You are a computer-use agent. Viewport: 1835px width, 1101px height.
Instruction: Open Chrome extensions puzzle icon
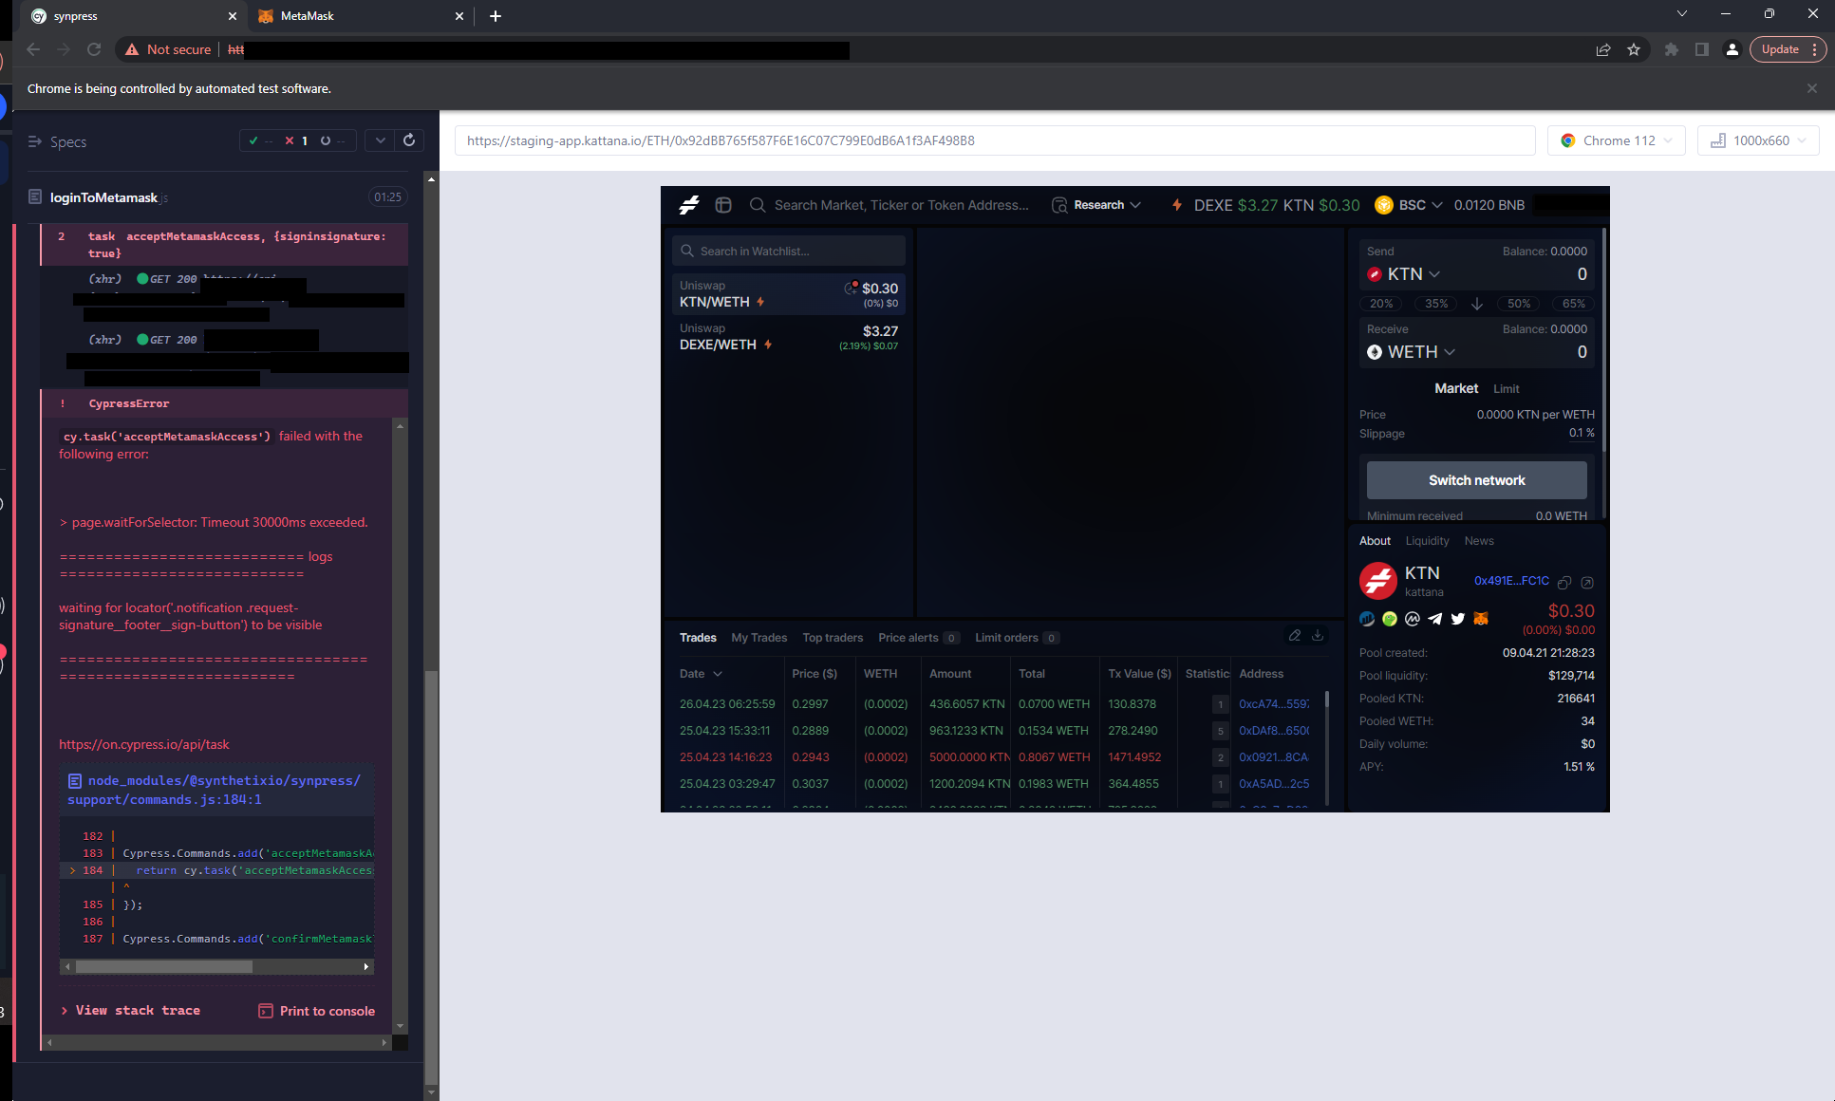pos(1672,49)
